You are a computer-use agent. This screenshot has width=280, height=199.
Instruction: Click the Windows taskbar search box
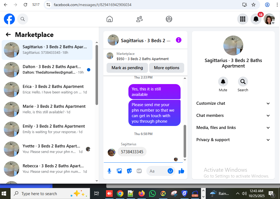pyautogui.click(x=50, y=193)
